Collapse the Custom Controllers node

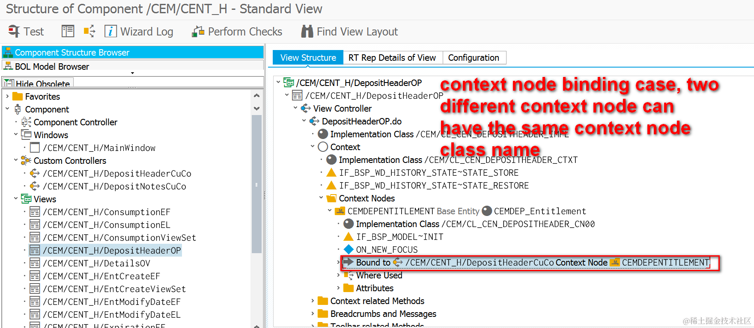(x=16, y=160)
